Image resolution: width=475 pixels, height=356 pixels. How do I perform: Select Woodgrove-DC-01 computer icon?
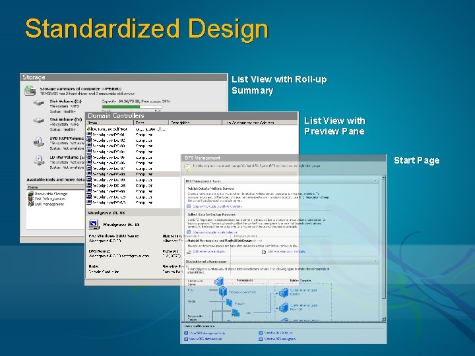[89, 134]
